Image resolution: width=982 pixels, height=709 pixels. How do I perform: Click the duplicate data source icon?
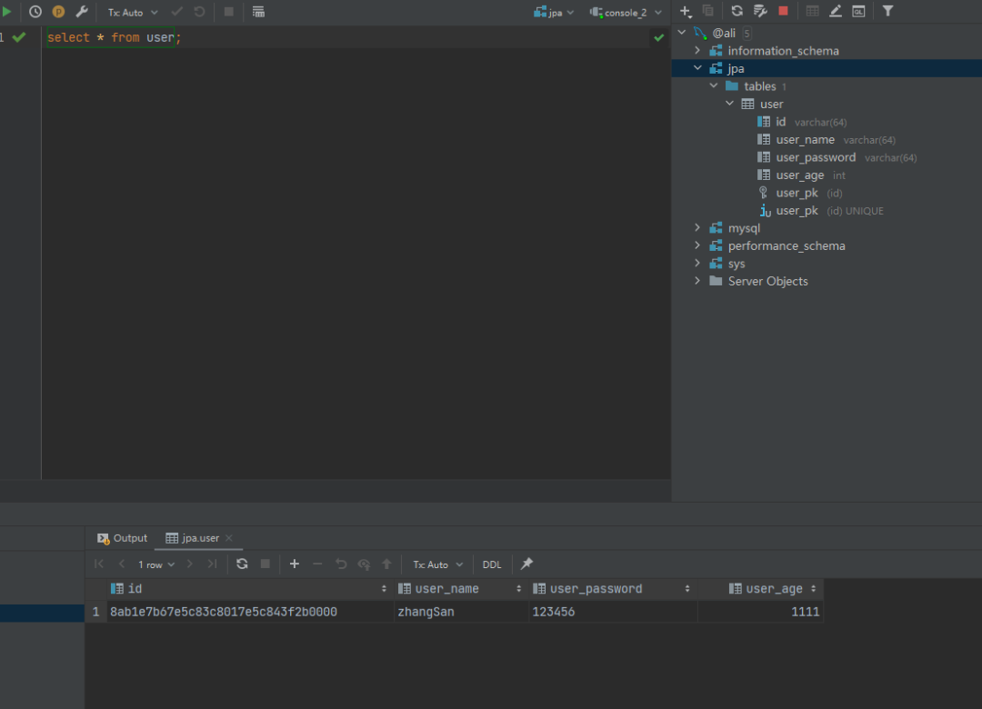click(707, 11)
